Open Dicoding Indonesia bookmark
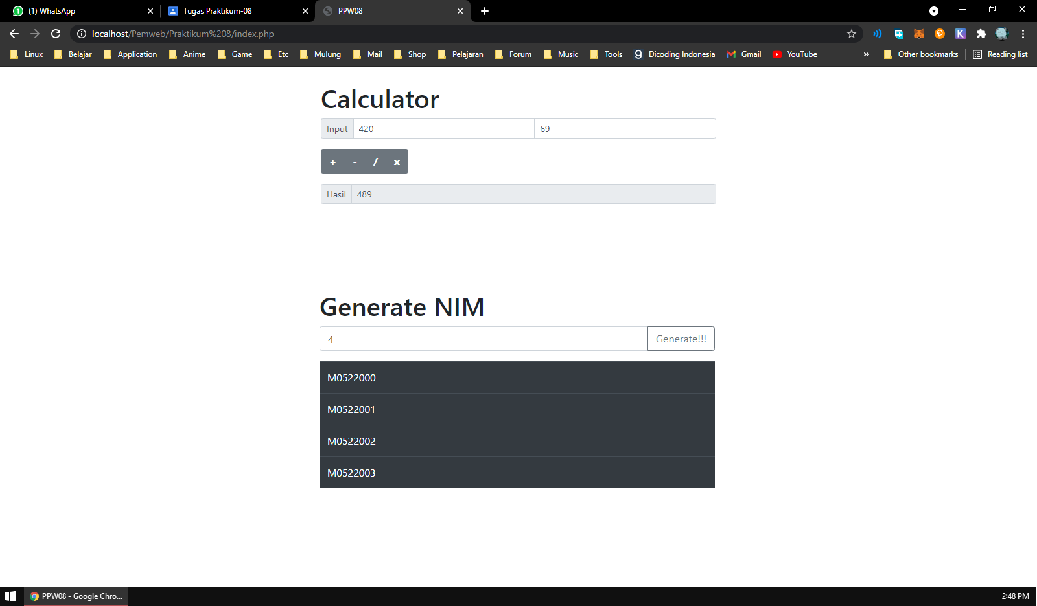This screenshot has height=606, width=1037. 675,54
